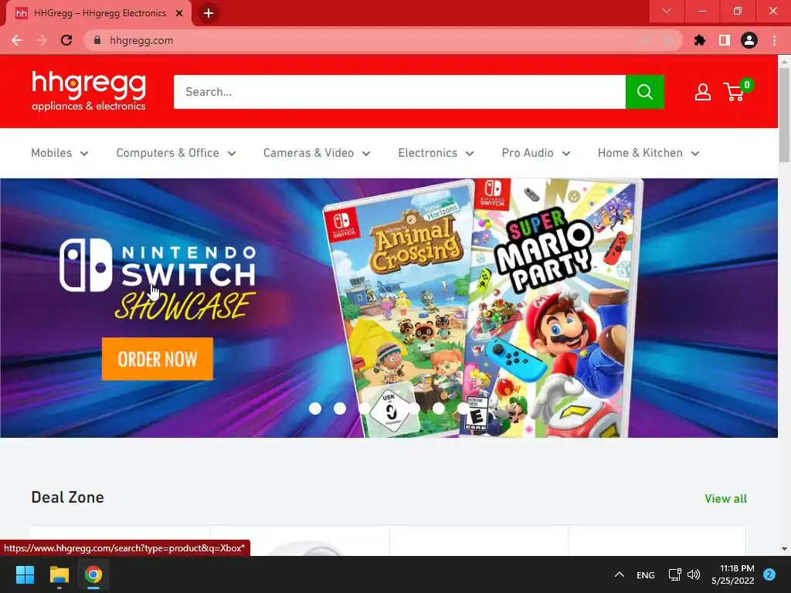Open Windows Start menu
This screenshot has height=593, width=791.
click(x=25, y=574)
